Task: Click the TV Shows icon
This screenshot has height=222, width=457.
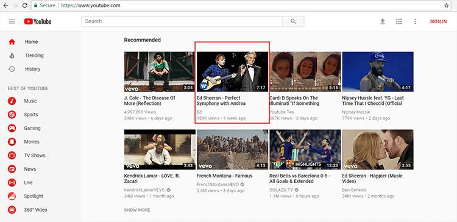Action: 12,155
